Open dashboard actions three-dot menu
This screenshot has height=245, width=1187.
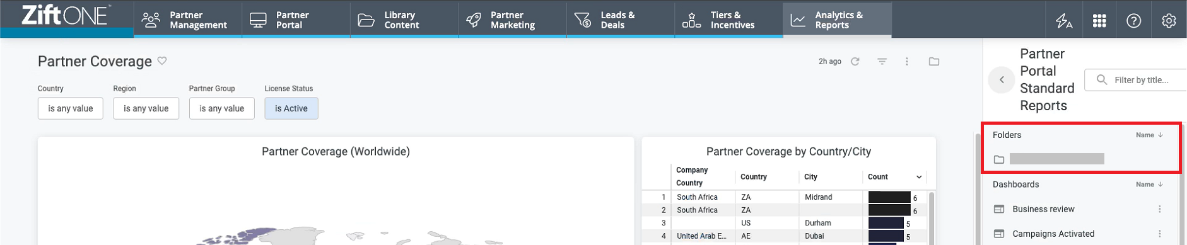[907, 62]
